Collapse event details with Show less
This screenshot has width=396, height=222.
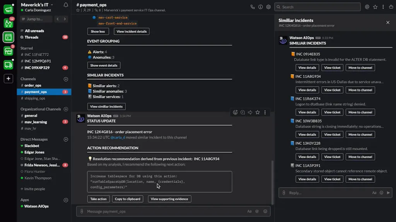(98, 32)
